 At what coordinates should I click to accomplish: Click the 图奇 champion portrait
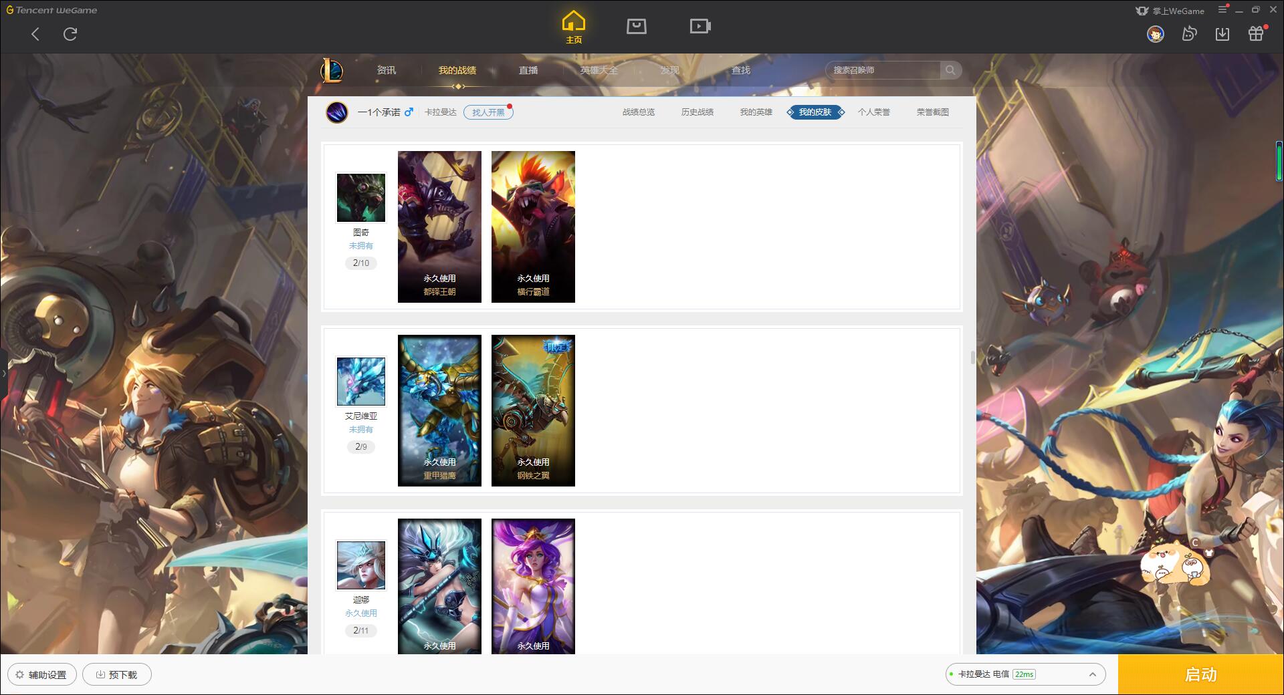coord(361,198)
